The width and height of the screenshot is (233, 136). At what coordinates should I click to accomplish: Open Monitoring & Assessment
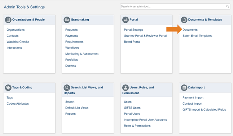82,54
